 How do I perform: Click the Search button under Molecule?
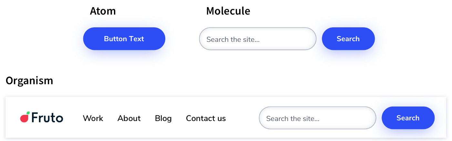point(348,39)
